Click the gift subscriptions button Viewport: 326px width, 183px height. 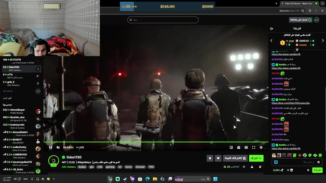point(235,158)
